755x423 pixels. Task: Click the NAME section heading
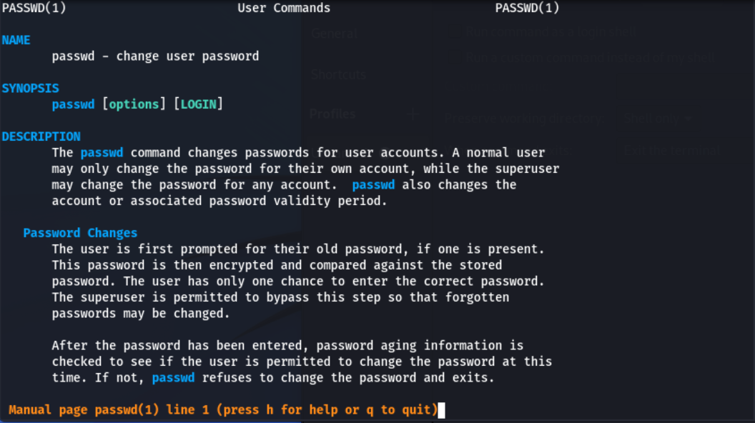pyautogui.click(x=16, y=40)
